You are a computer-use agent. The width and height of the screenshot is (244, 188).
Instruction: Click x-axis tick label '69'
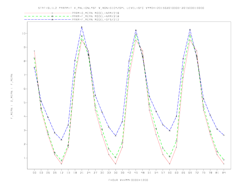(x=190, y=173)
